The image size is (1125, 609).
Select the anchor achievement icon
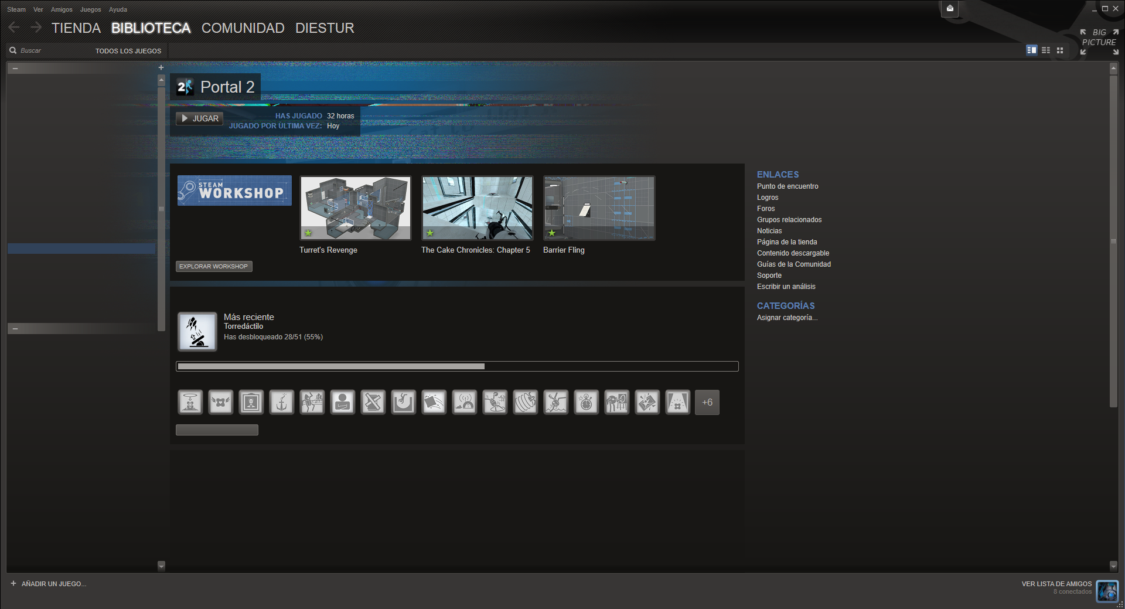282,402
